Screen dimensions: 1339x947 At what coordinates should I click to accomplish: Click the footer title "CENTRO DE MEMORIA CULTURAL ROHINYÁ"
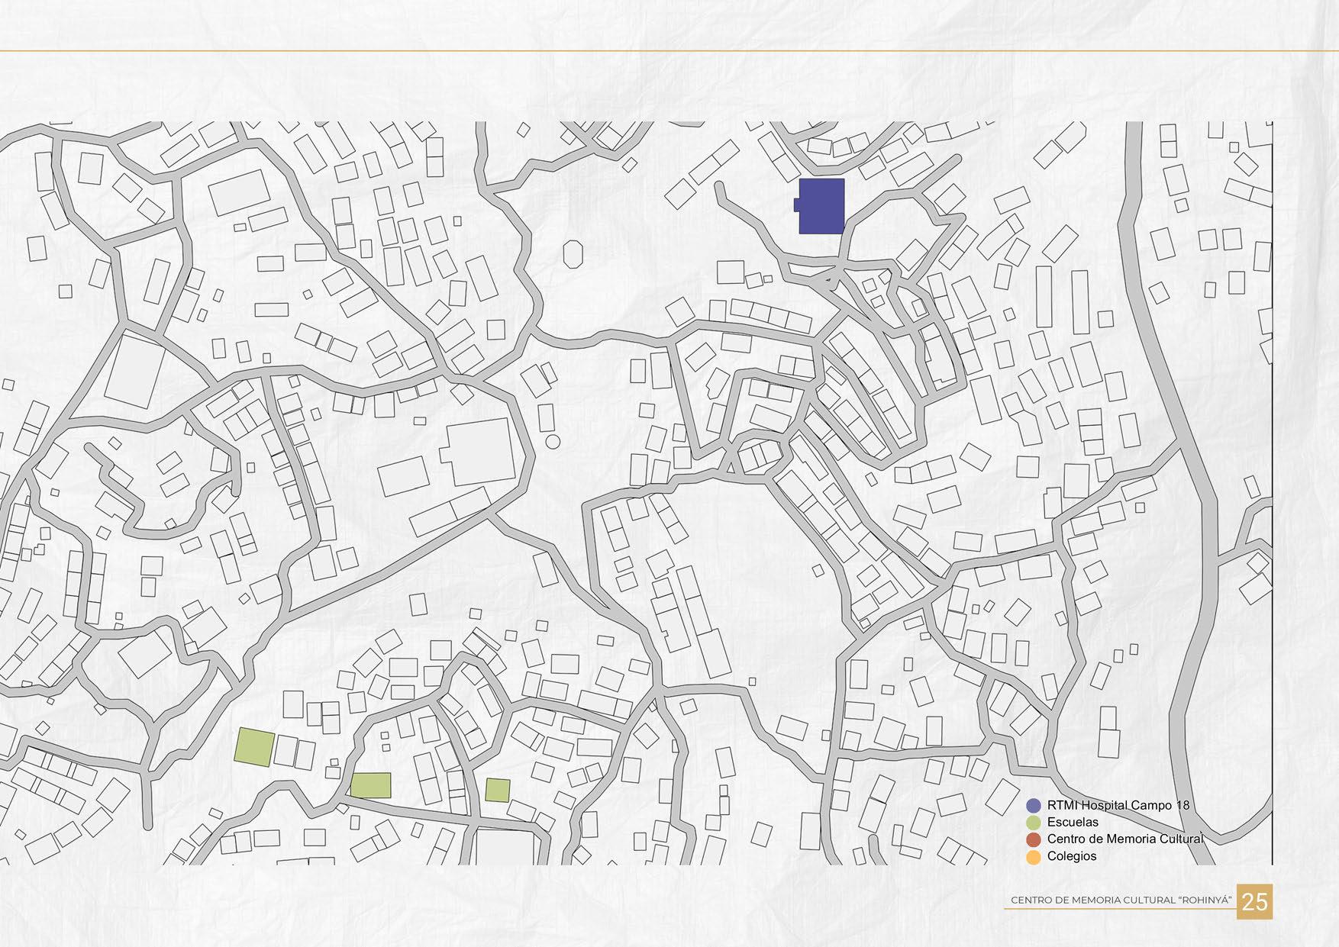(x=1121, y=900)
